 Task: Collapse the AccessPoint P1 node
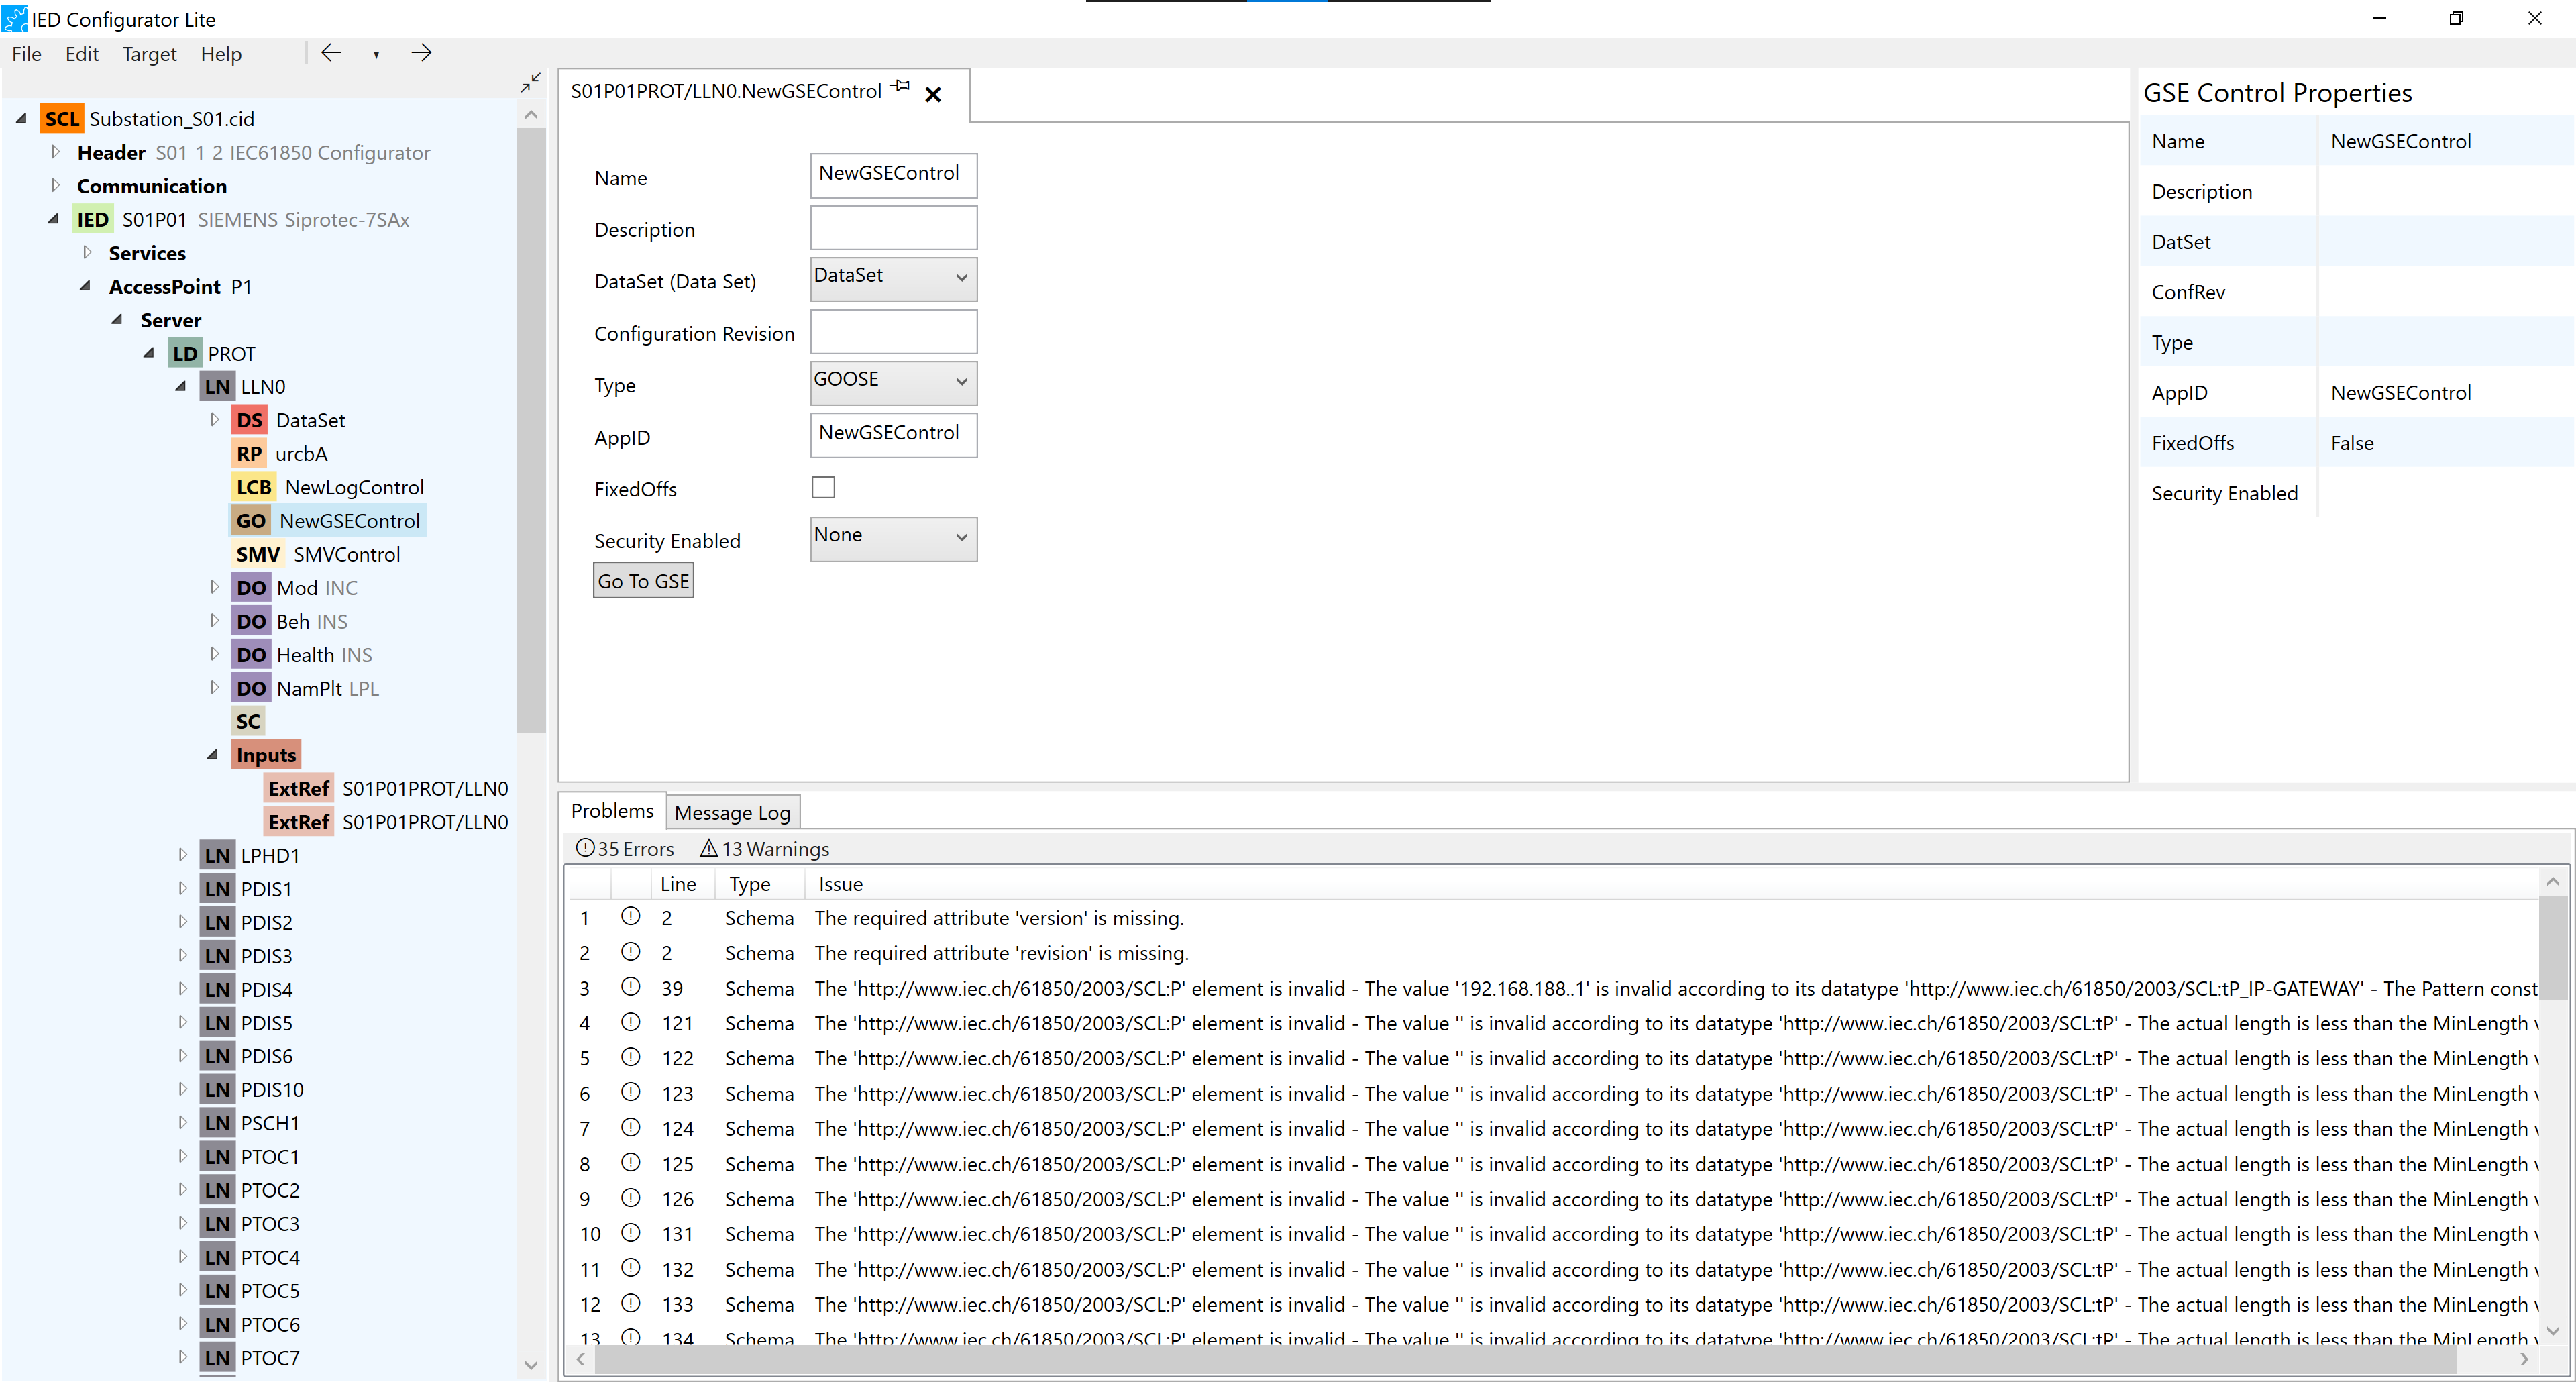(85, 286)
